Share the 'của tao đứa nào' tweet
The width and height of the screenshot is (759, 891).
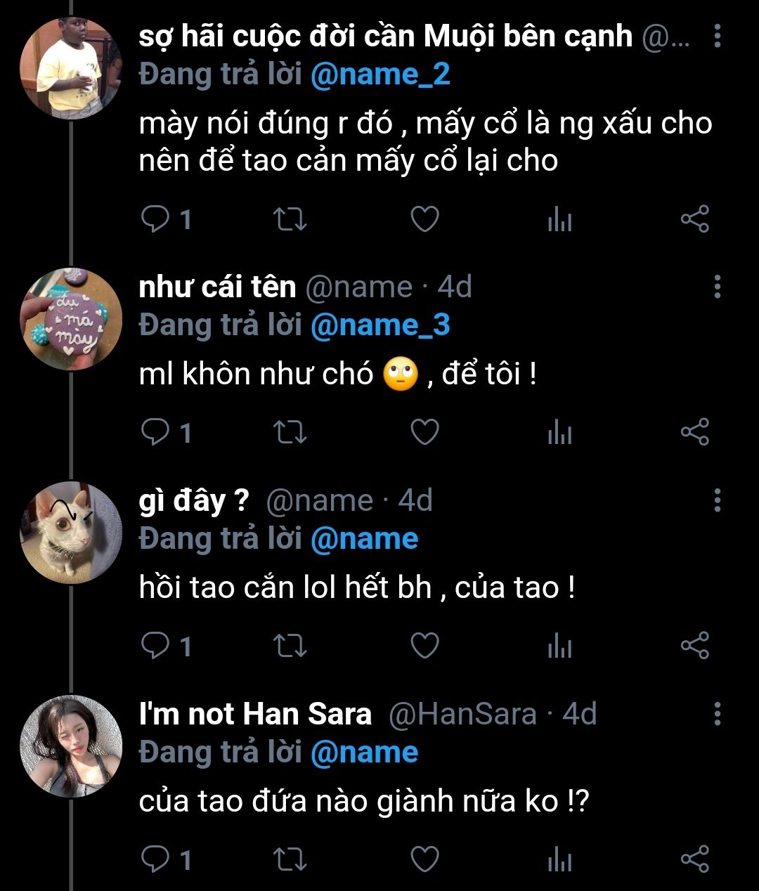[x=694, y=859]
